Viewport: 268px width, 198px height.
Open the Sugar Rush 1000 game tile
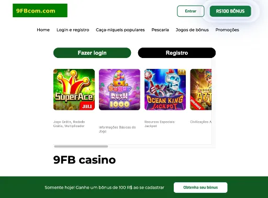pyautogui.click(x=119, y=89)
